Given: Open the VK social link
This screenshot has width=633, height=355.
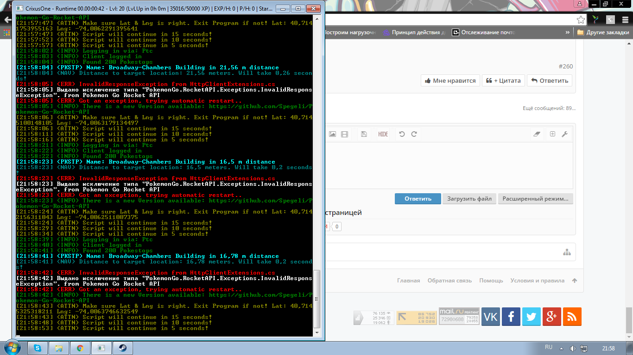Looking at the screenshot, I should [x=491, y=317].
